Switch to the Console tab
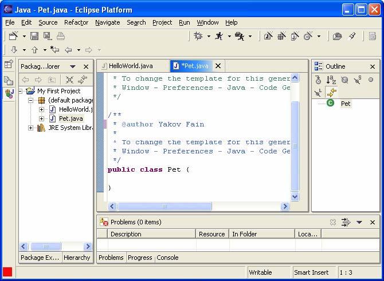Image resolution: width=384 pixels, height=281 pixels. [x=167, y=258]
